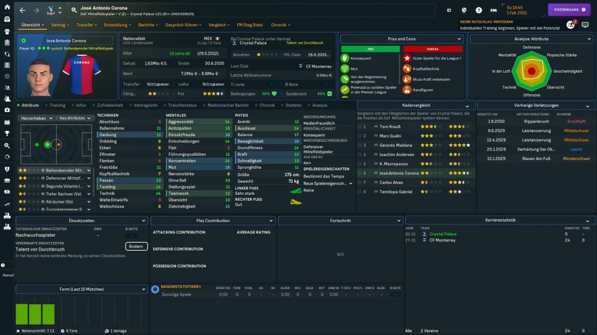Screen dimensions: 597x335
Task: Open the ID icon in top bar
Action: (x=448, y=10)
